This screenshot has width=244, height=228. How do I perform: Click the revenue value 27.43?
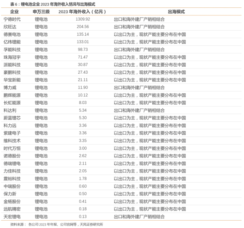[x=83, y=72]
